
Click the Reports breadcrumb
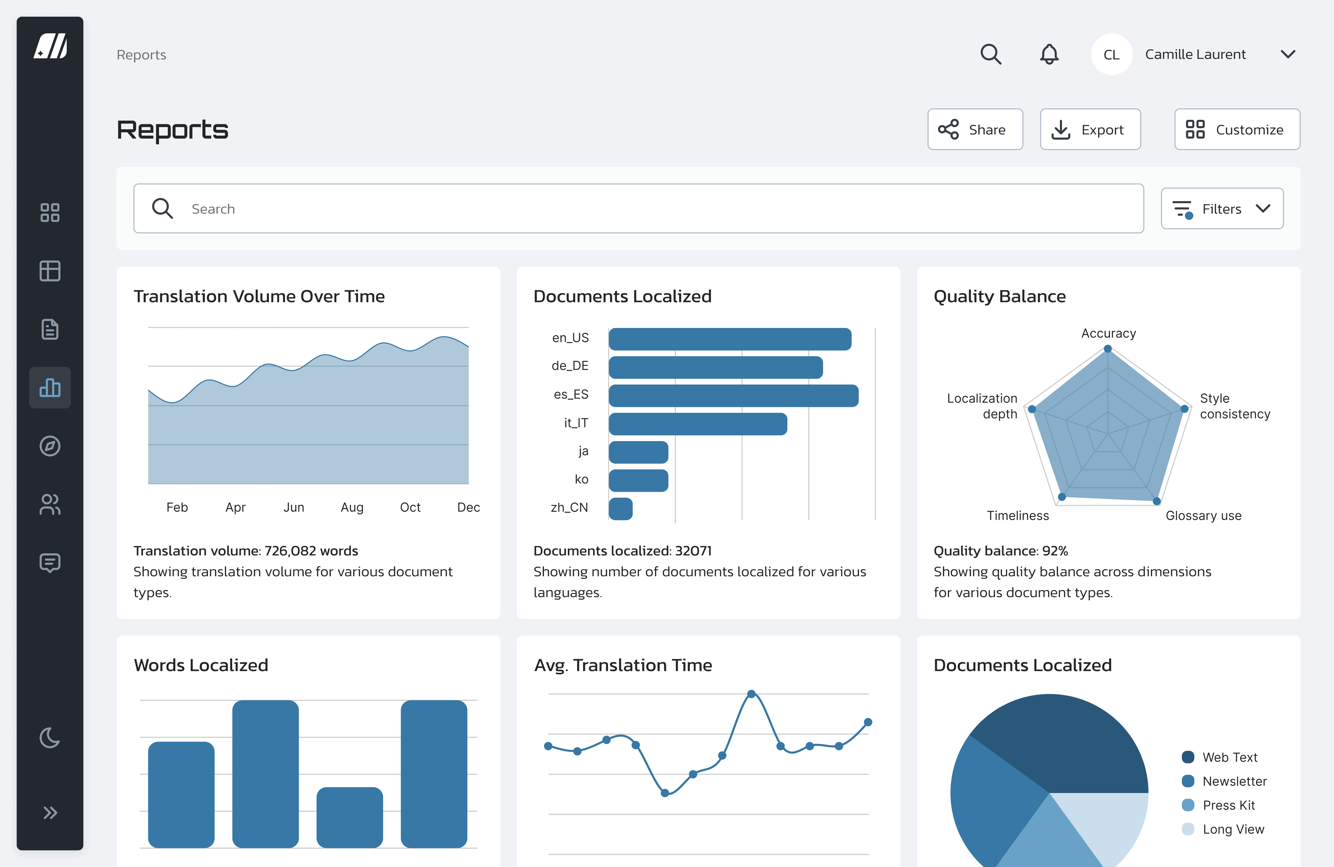click(141, 55)
